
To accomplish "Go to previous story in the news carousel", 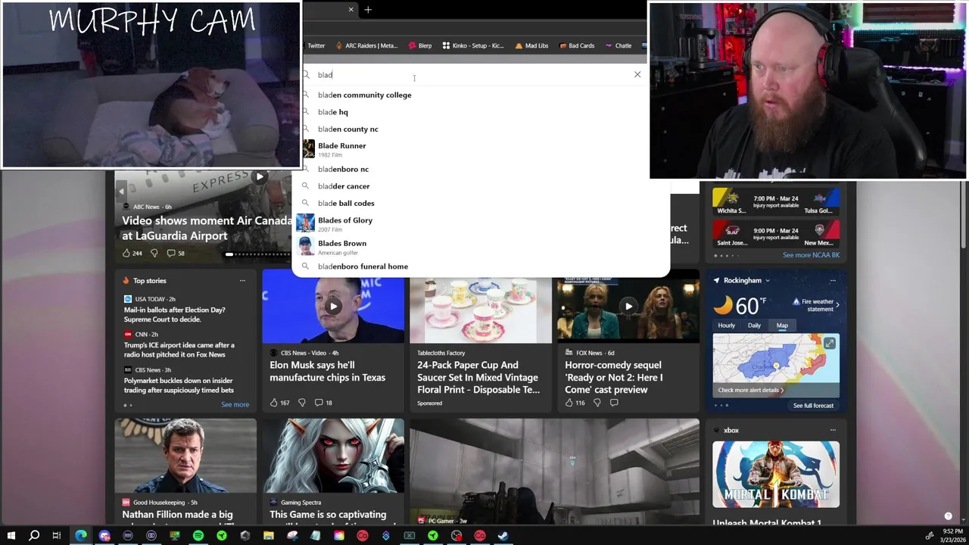I will tap(121, 192).
